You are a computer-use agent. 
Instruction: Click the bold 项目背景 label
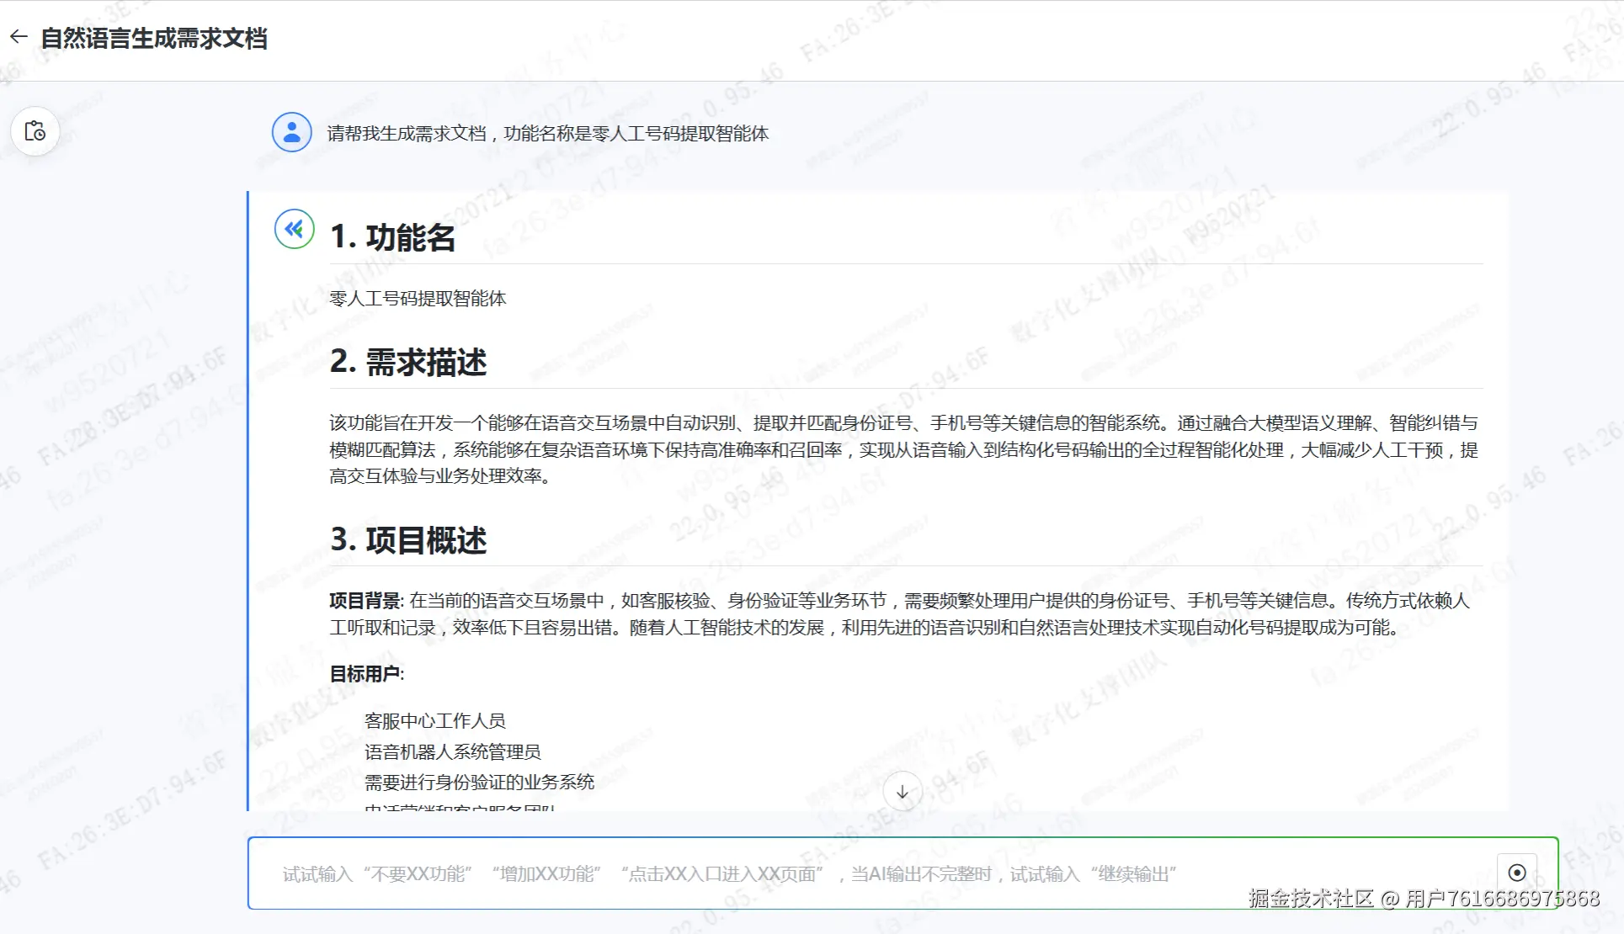pos(365,601)
